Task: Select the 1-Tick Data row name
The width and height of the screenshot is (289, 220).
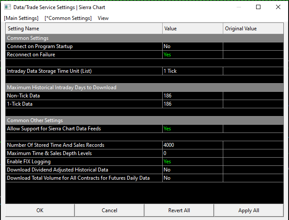Action: pyautogui.click(x=84, y=104)
